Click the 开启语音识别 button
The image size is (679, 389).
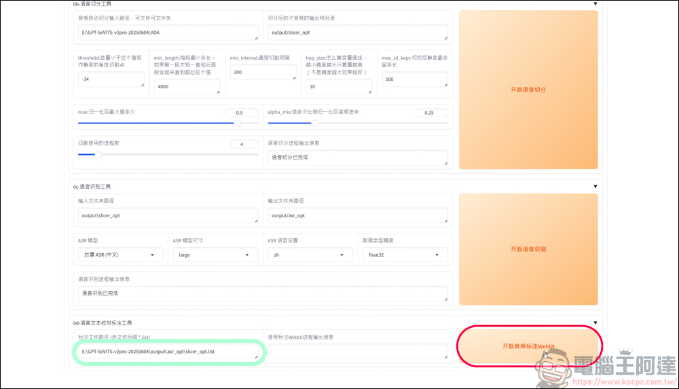[x=528, y=249]
